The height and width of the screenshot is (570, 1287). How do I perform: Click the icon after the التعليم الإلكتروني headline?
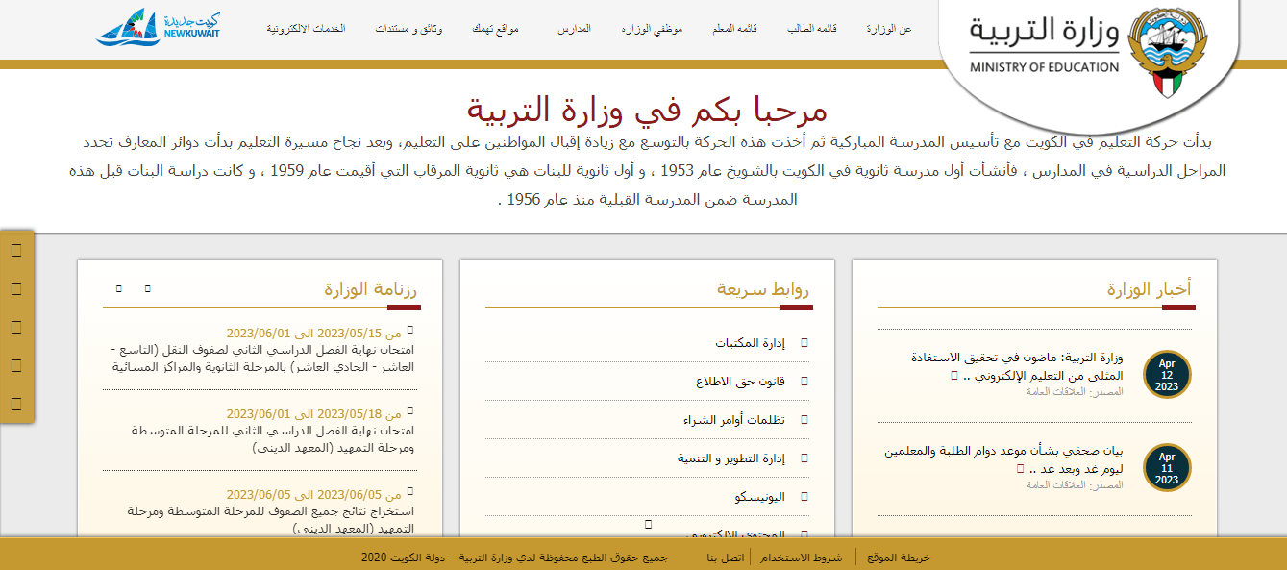pyautogui.click(x=953, y=375)
